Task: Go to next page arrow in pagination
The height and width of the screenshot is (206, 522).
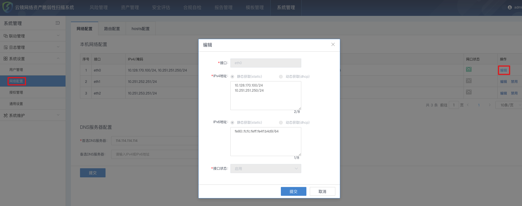Action: click(x=490, y=105)
